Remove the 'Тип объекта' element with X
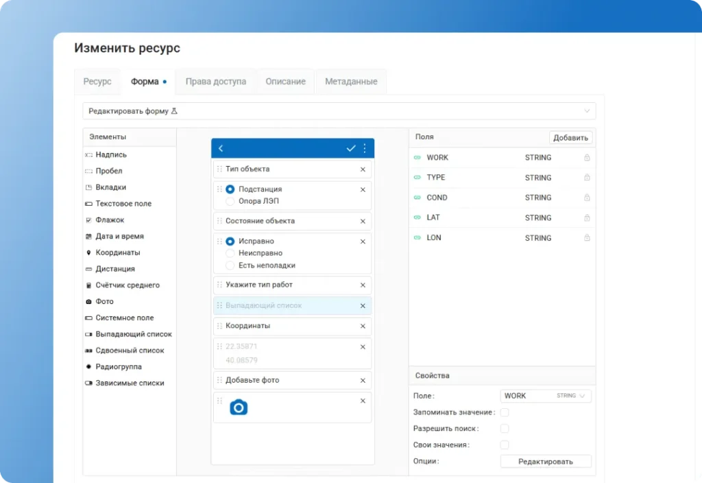 363,169
